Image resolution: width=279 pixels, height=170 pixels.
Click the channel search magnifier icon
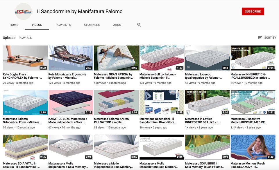tap(139, 25)
